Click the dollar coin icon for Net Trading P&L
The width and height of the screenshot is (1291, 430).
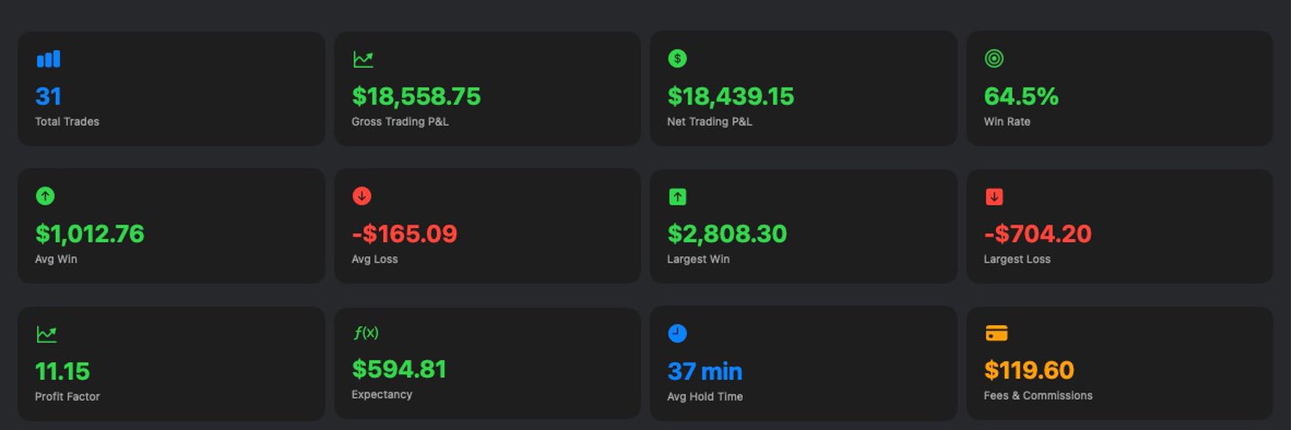tap(677, 58)
